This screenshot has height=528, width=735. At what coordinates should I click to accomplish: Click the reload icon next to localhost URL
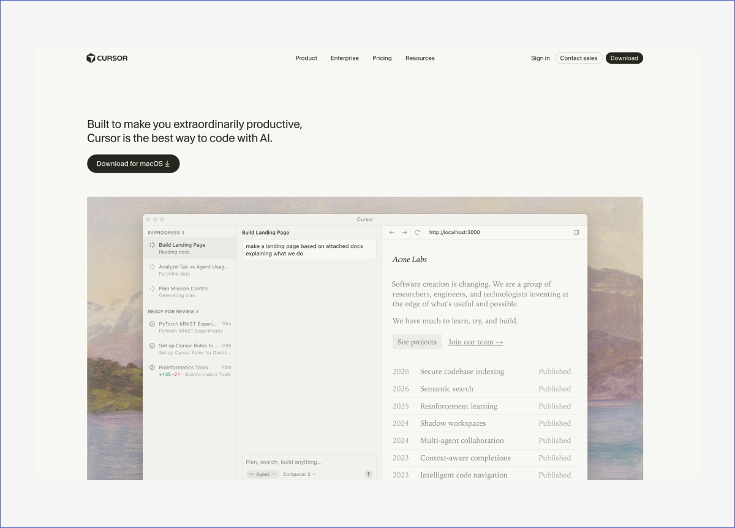point(418,233)
